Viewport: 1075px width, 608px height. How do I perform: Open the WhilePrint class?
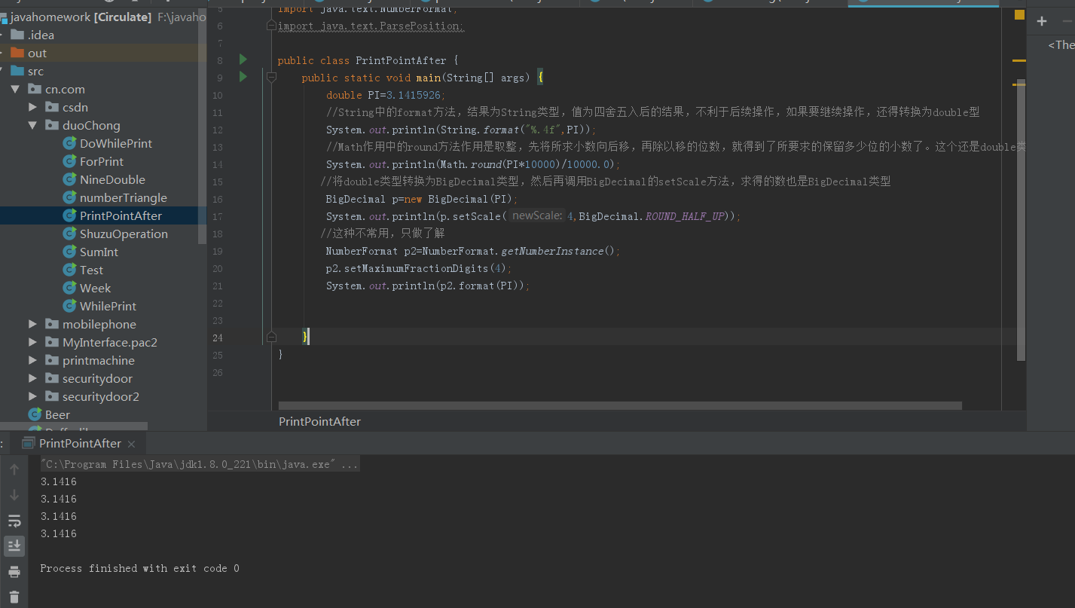(108, 307)
